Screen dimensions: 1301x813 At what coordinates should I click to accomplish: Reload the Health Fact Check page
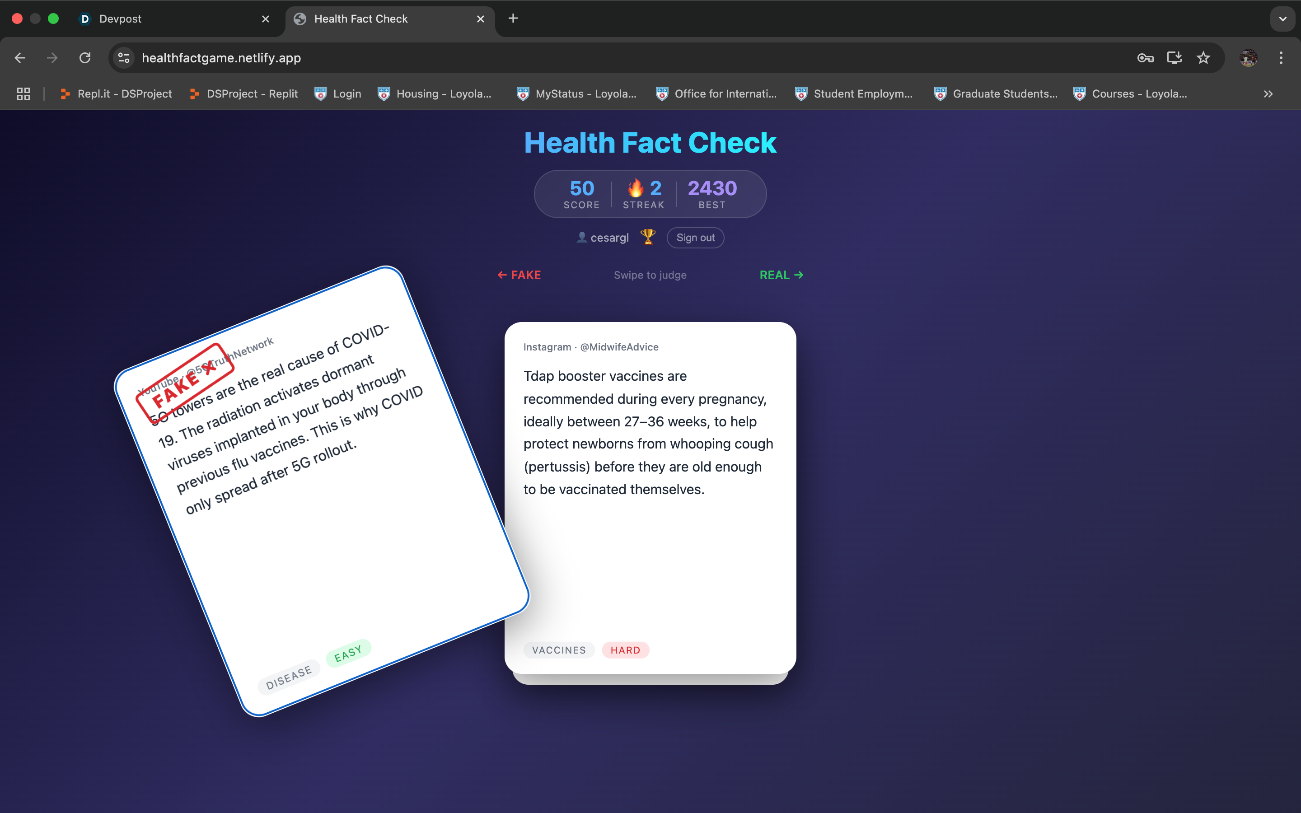click(85, 58)
